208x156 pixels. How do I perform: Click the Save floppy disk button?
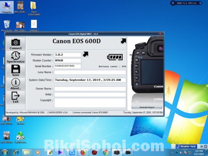pyautogui.click(x=16, y=71)
